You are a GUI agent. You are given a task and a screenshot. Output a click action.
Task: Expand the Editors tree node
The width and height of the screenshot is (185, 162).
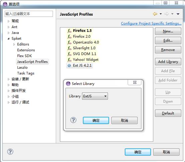14,44
